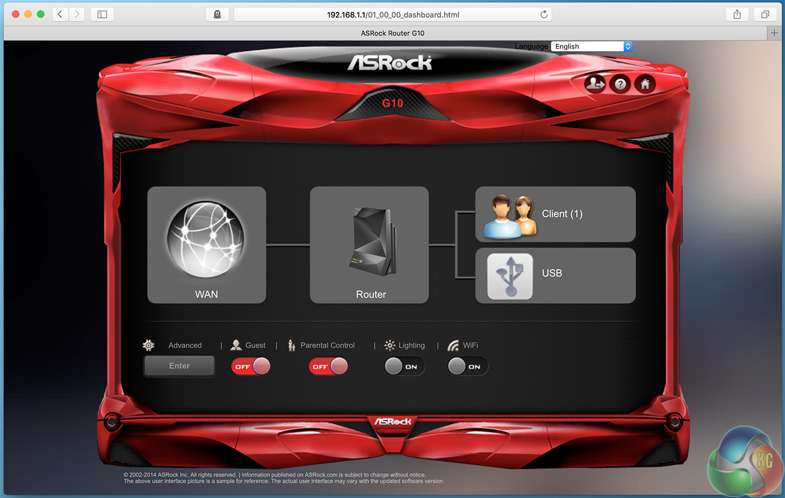Add a new Safari tab
The height and width of the screenshot is (498, 785).
(x=776, y=33)
